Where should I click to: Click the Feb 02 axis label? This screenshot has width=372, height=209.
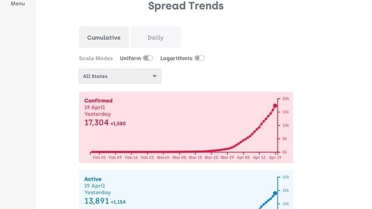pyautogui.click(x=100, y=157)
